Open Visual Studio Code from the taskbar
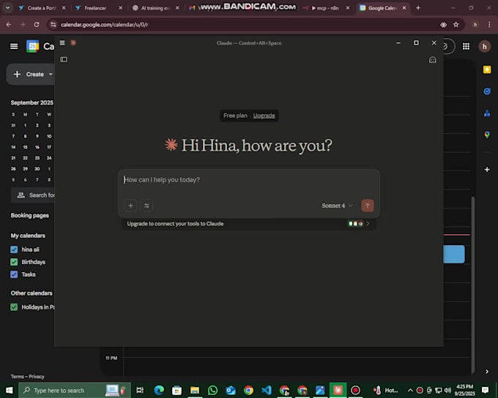 (x=267, y=390)
